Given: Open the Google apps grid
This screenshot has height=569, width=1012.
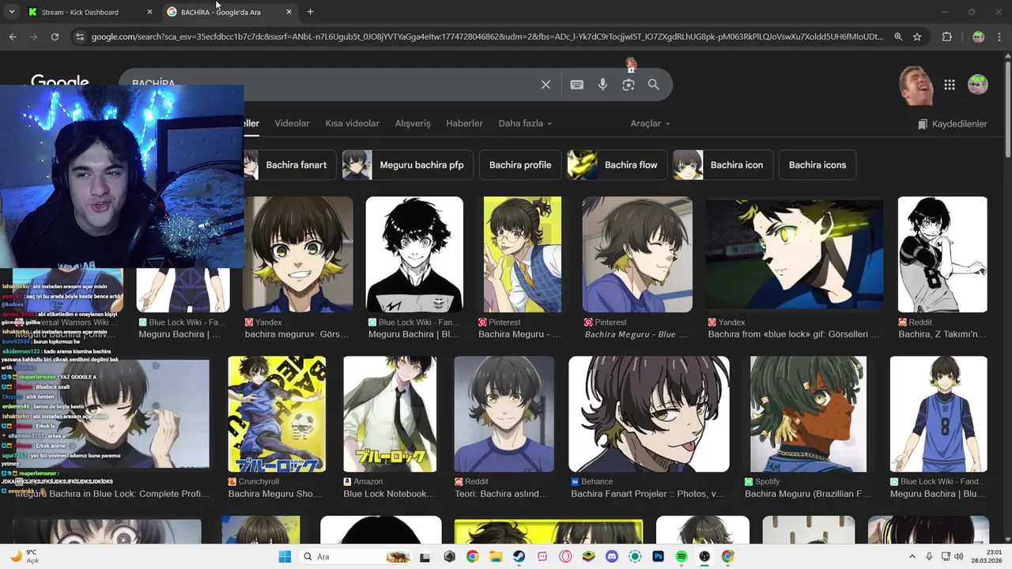Looking at the screenshot, I should coord(950,85).
